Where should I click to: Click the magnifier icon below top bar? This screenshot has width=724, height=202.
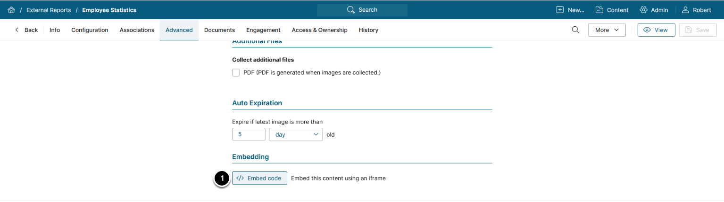tap(575, 30)
